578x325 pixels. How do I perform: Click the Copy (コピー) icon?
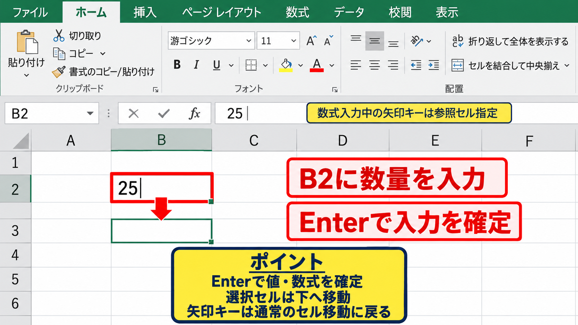[x=59, y=54]
